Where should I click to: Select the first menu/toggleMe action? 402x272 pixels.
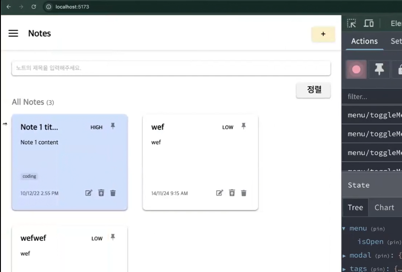coord(372,115)
